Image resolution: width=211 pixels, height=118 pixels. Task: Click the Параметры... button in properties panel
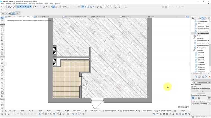coord(201,91)
